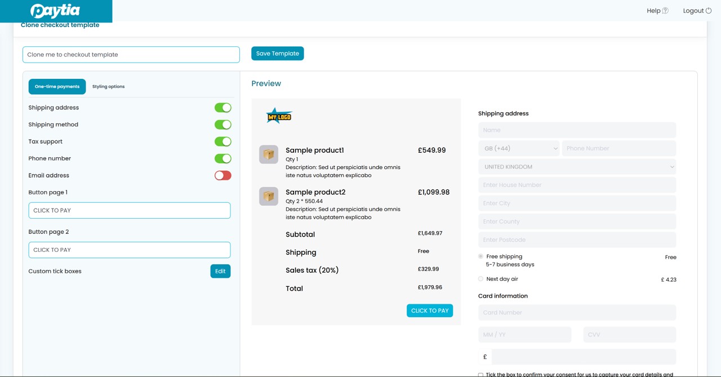
Task: Select the One-time payments tab
Action: click(x=57, y=87)
